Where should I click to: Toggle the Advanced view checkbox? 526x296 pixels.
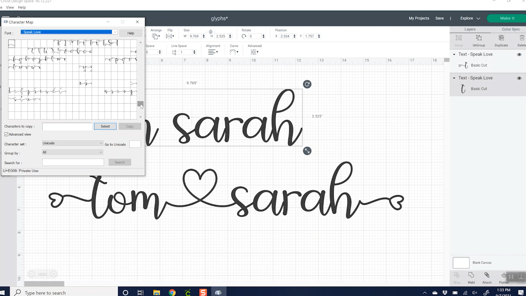click(6, 134)
